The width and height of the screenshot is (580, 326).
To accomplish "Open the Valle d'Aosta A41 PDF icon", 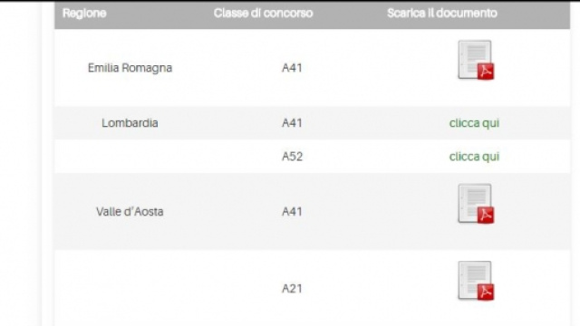I will point(476,204).
